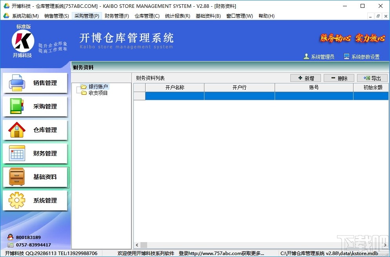The image size is (390, 257).
Task: Click the 系统管理员 user icon at top right
Action: pyautogui.click(x=306, y=56)
